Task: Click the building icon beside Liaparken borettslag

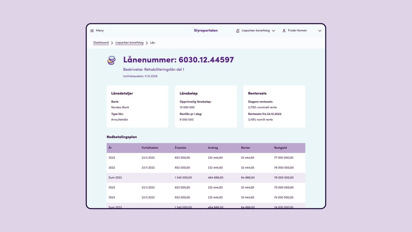Action: tap(238, 31)
